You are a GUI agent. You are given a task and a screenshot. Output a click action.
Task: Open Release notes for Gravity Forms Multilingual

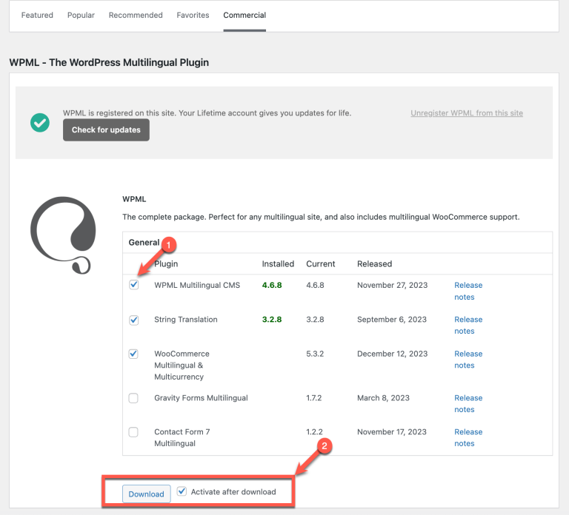pyautogui.click(x=467, y=403)
